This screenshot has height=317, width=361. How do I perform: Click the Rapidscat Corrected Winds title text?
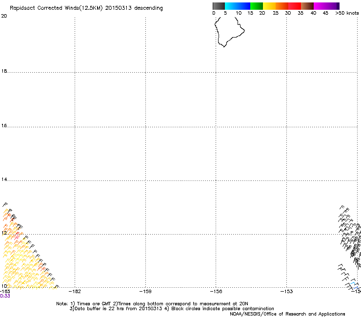[x=86, y=8]
